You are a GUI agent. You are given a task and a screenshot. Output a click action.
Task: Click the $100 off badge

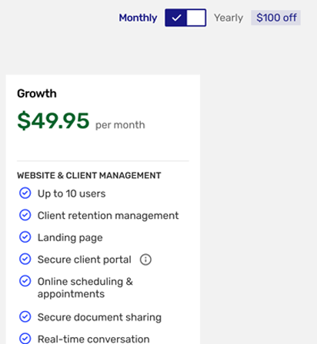pos(275,18)
